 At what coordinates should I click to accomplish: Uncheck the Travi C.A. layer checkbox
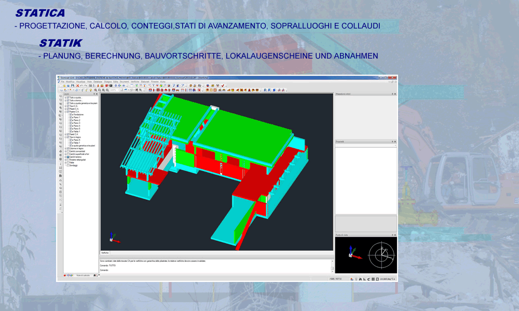[x=68, y=106]
